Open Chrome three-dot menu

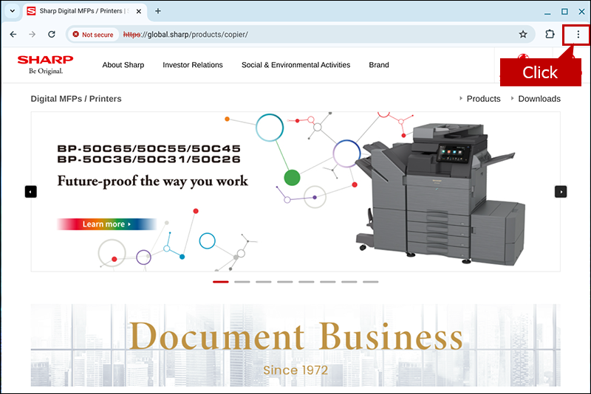pos(578,35)
